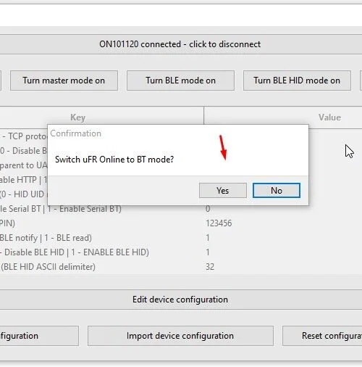Turn BLE mode on
This screenshot has width=362, height=367.
[x=180, y=81]
